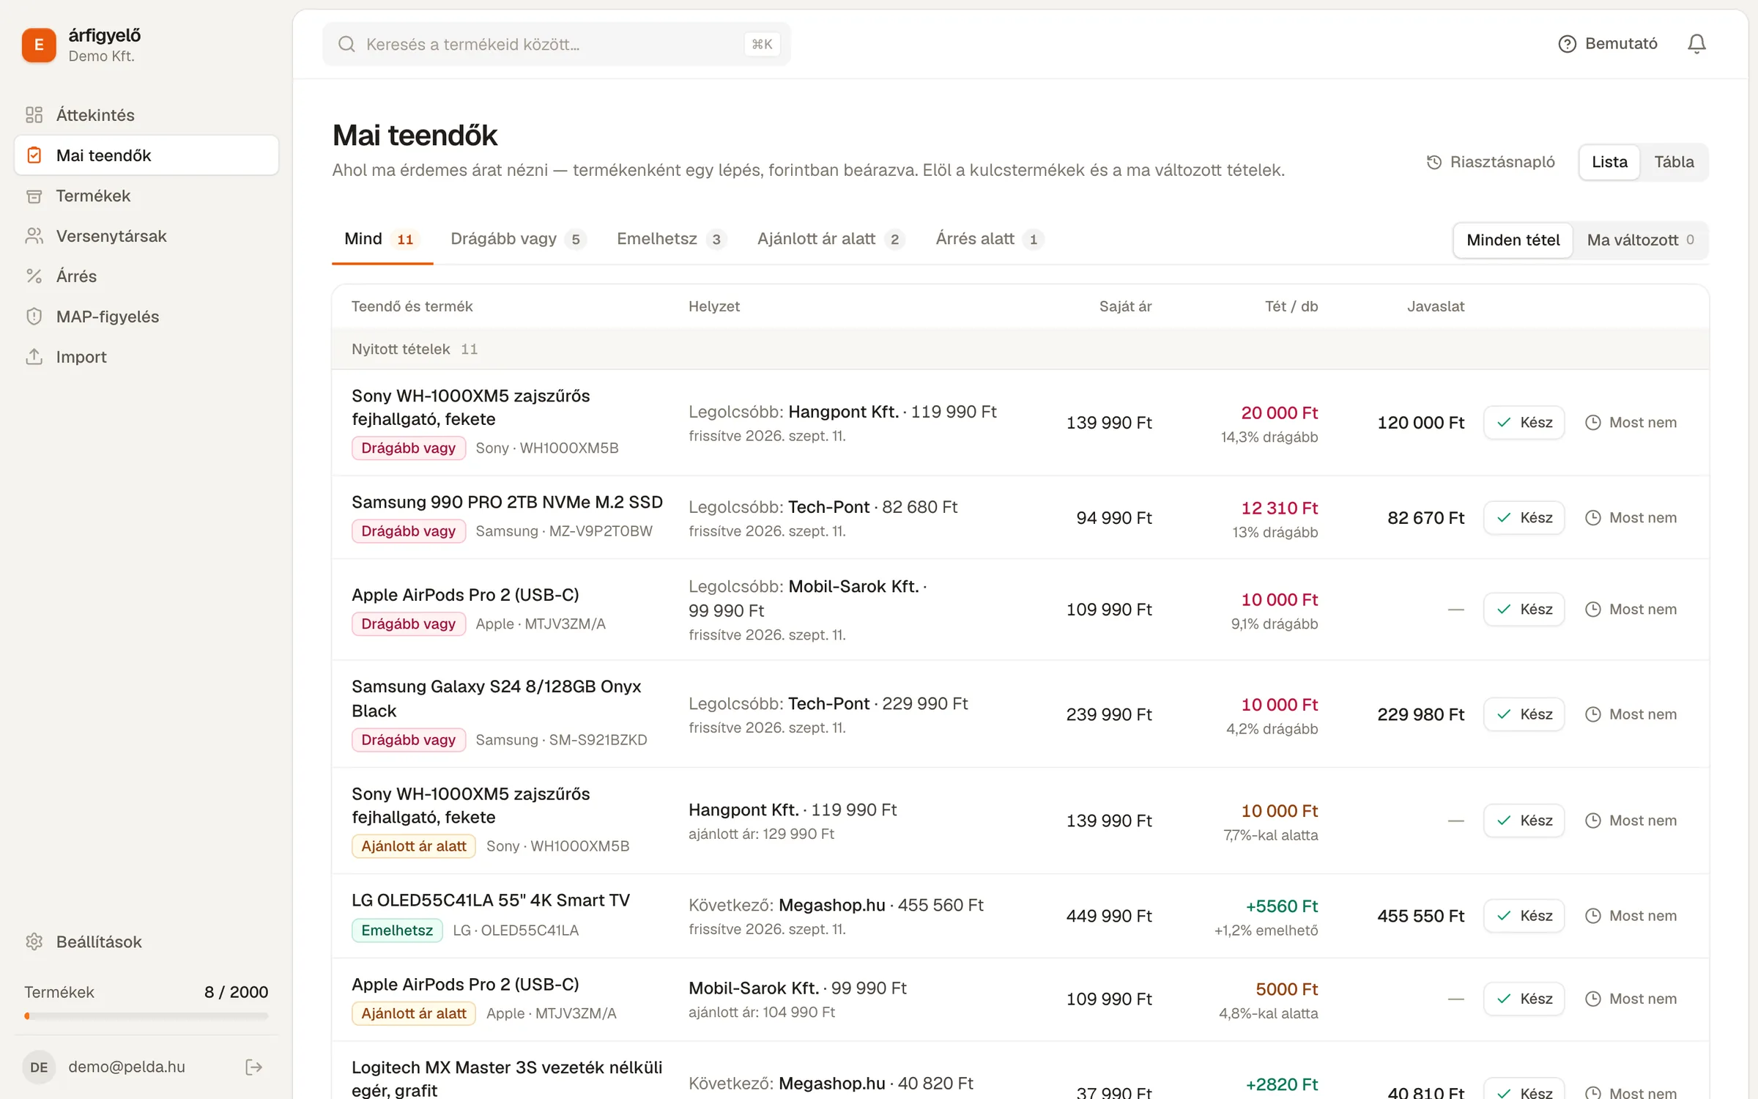Image resolution: width=1758 pixels, height=1099 pixels.
Task: Switch to Tábla view
Action: (1674, 162)
